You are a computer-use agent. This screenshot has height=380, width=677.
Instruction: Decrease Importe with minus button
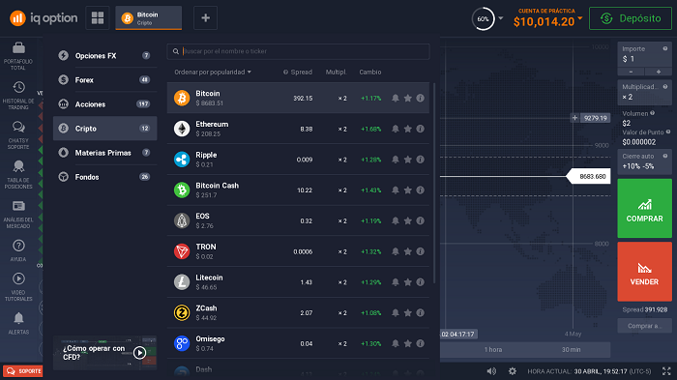coord(631,72)
